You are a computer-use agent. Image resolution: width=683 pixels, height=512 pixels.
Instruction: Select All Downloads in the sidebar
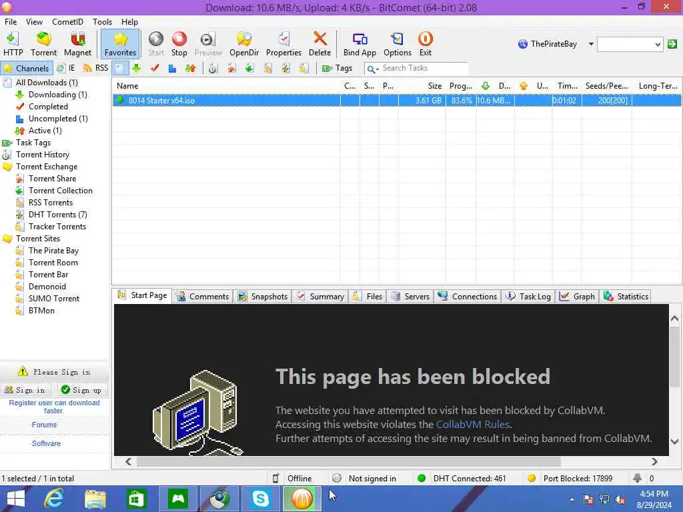(x=47, y=83)
